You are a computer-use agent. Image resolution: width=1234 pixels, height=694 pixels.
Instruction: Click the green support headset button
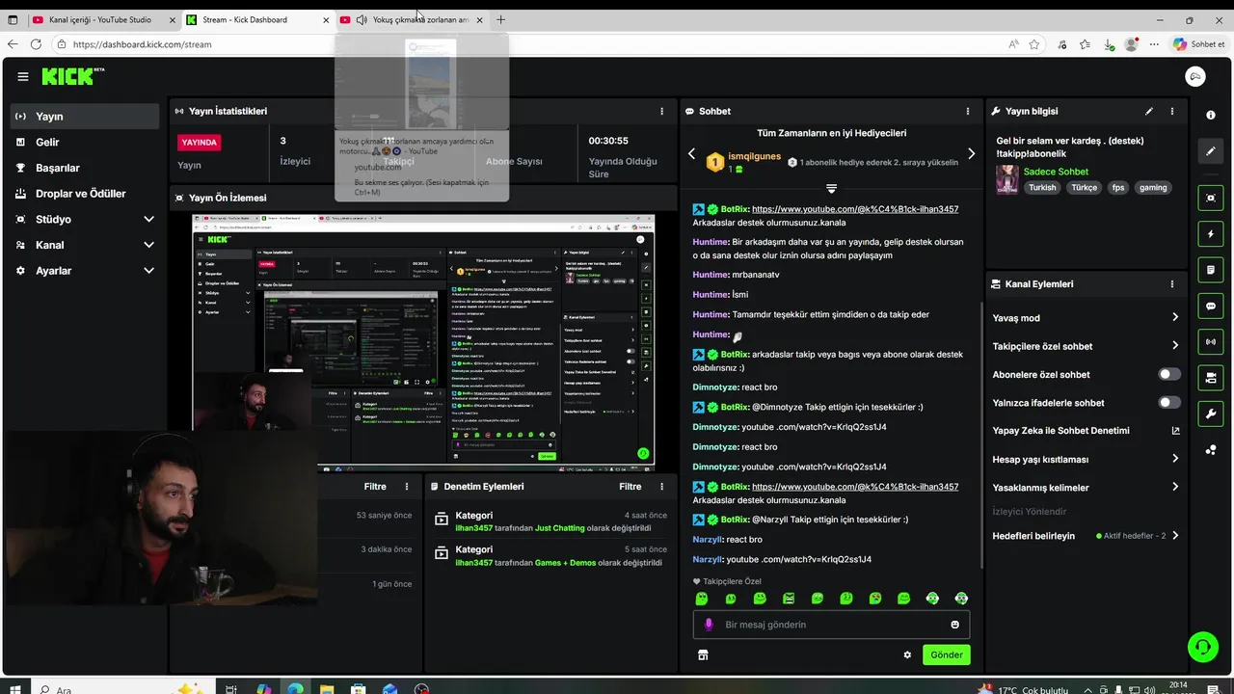coord(1202,646)
